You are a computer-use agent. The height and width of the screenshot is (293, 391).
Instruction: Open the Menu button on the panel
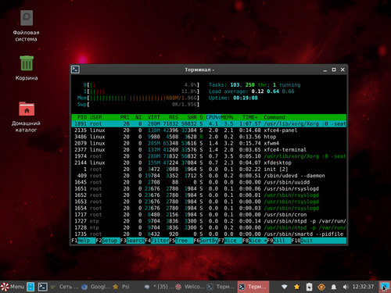pyautogui.click(x=13, y=287)
